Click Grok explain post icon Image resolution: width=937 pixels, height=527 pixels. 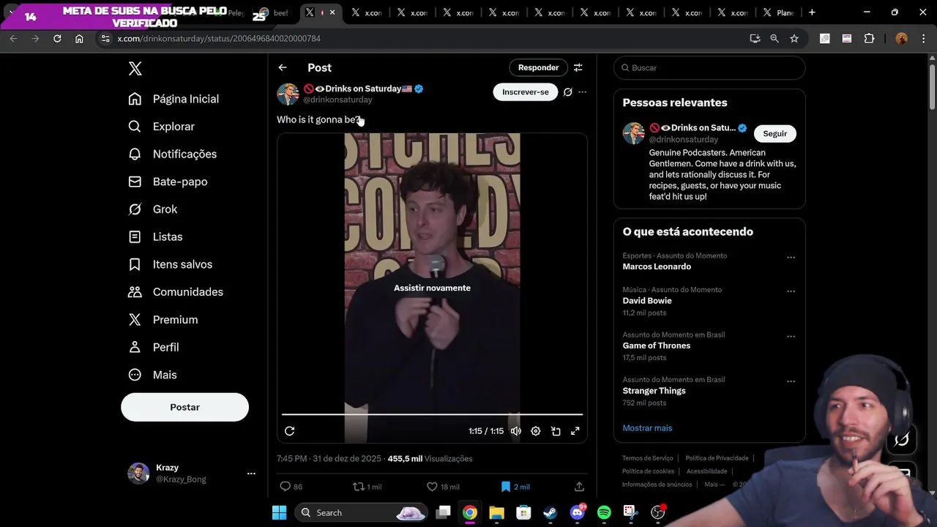[567, 92]
